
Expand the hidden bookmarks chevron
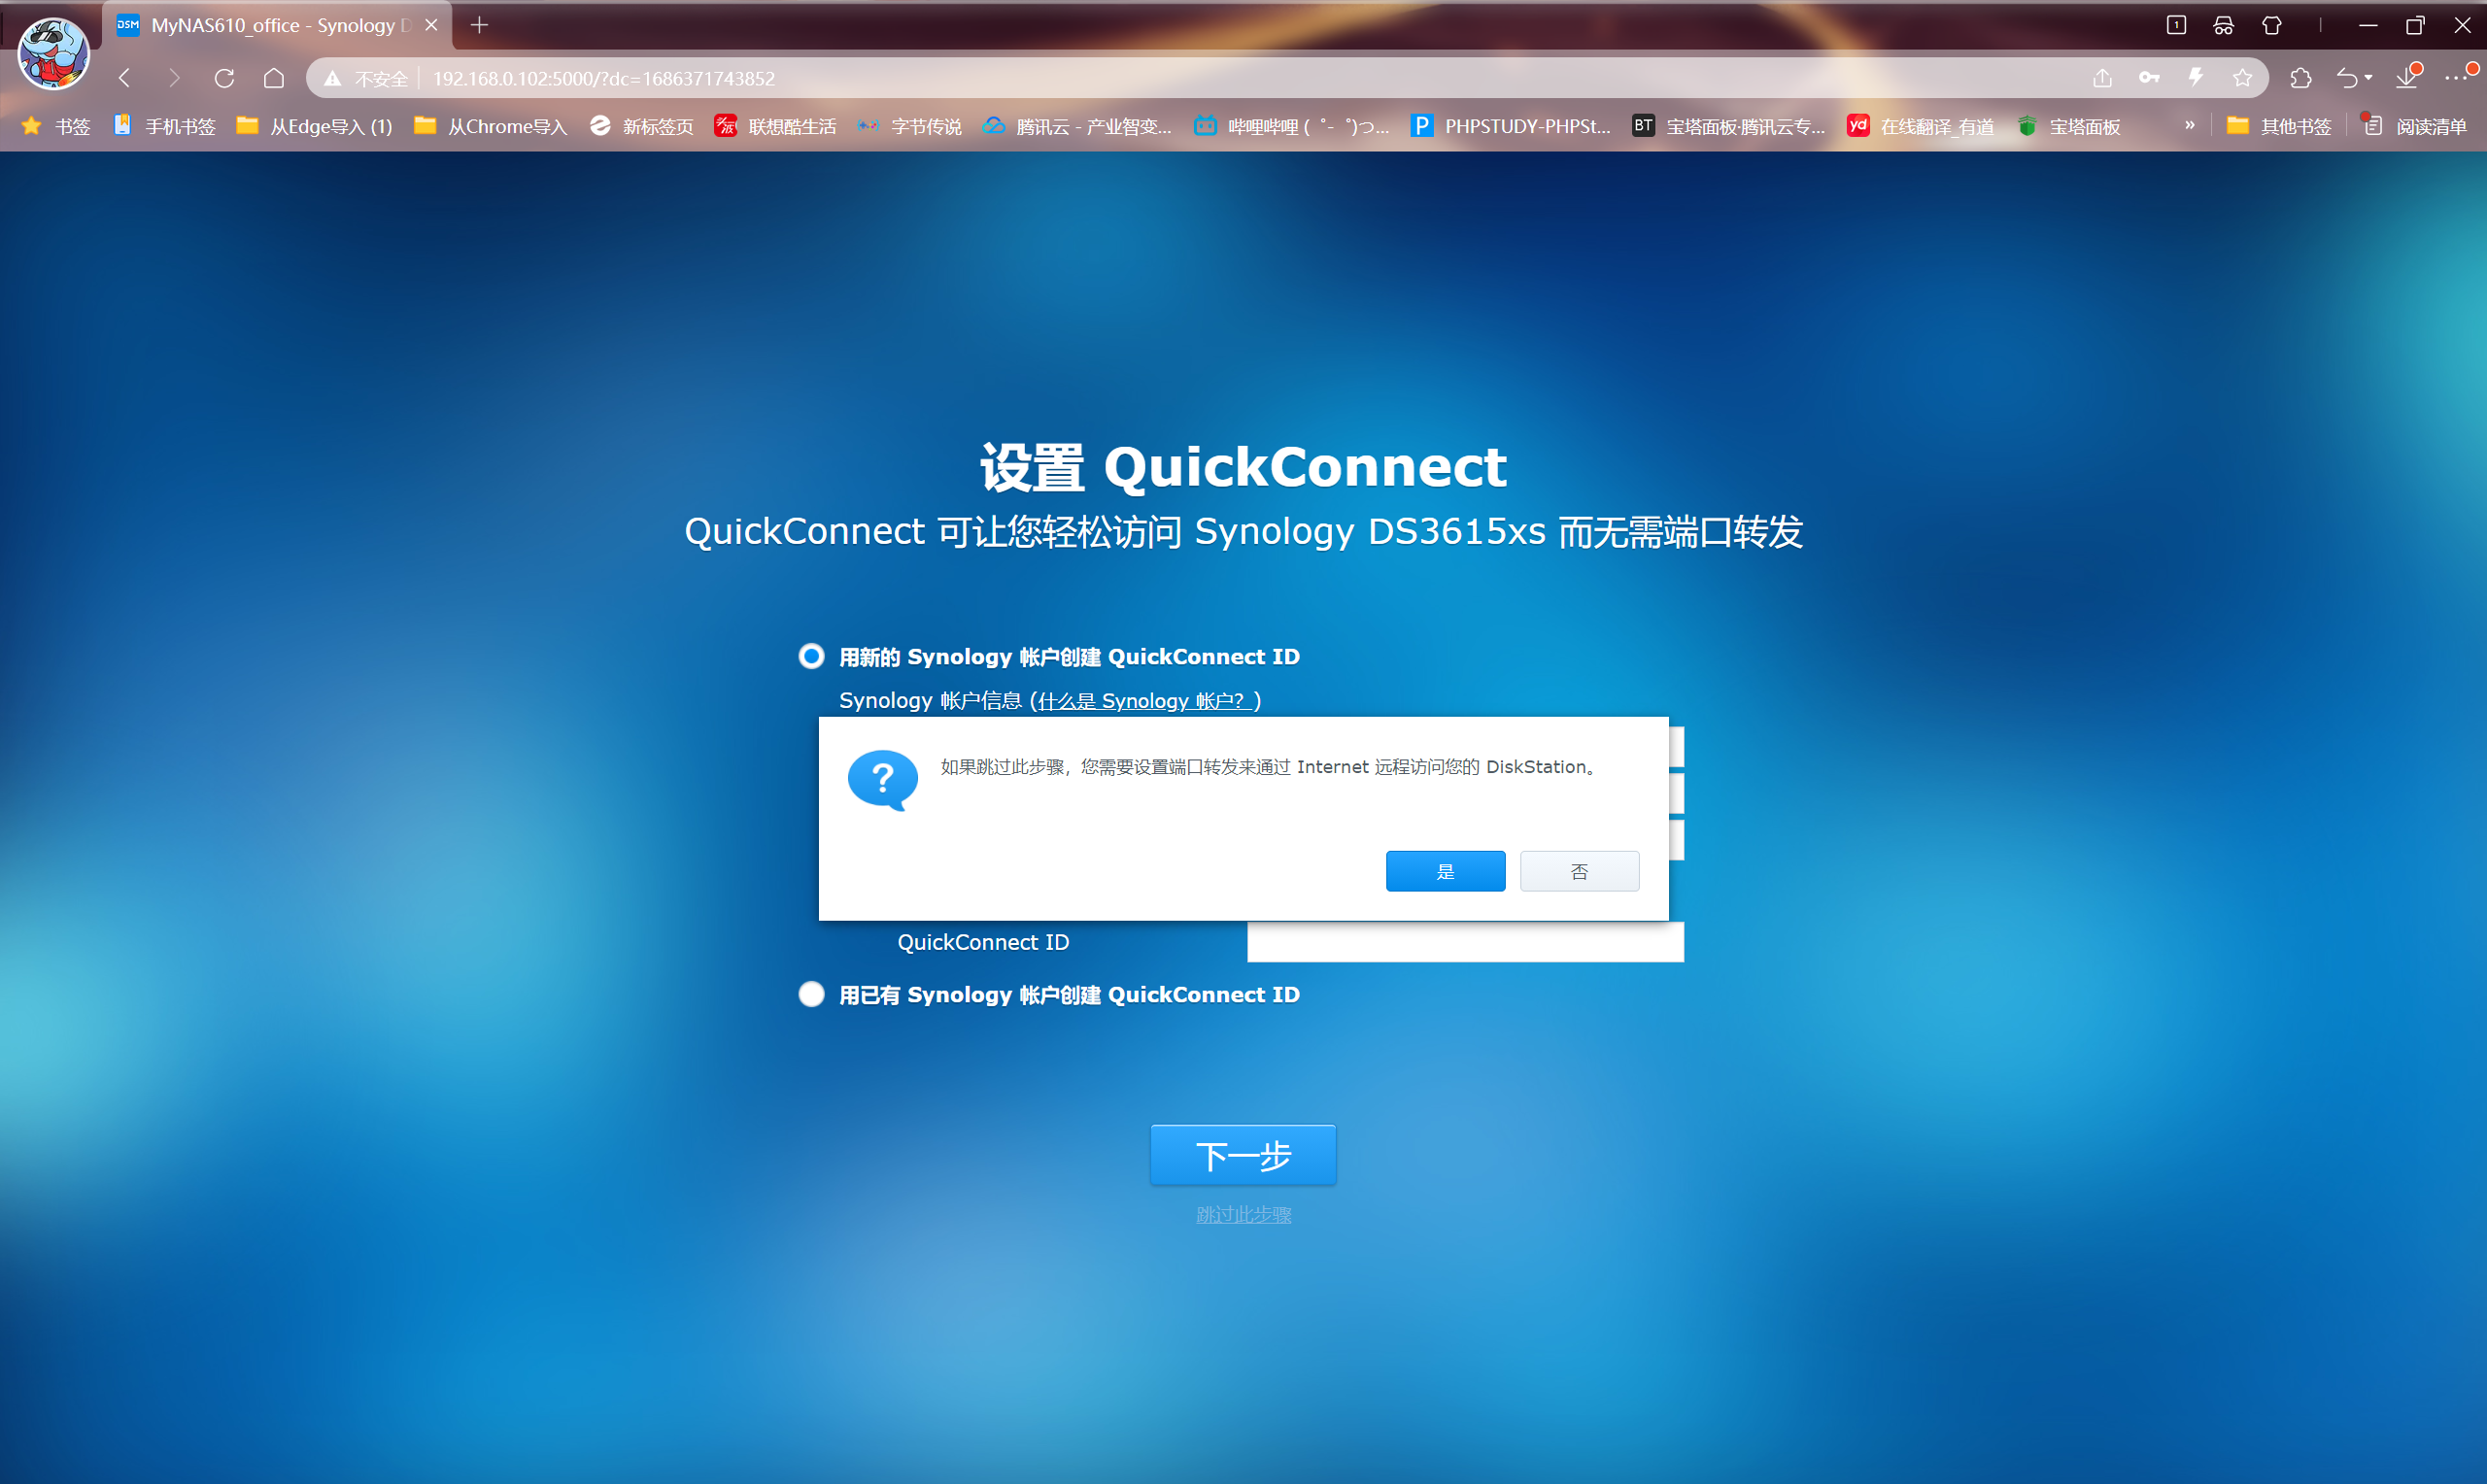tap(2190, 125)
